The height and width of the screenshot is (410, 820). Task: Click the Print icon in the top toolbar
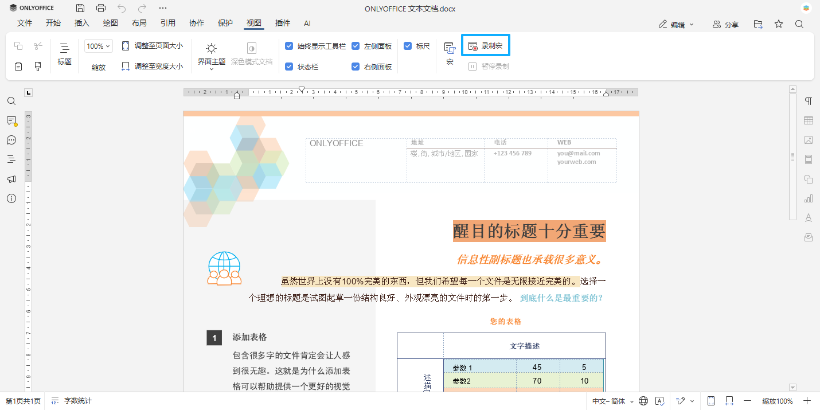[102, 8]
